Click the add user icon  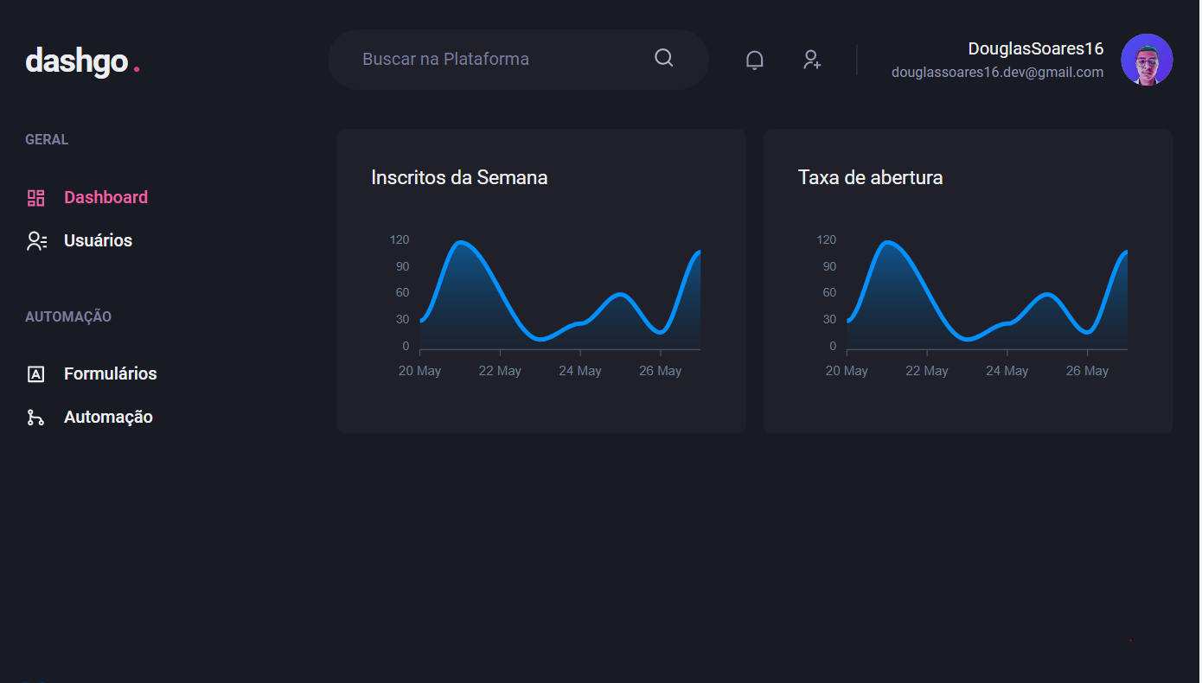pos(812,60)
